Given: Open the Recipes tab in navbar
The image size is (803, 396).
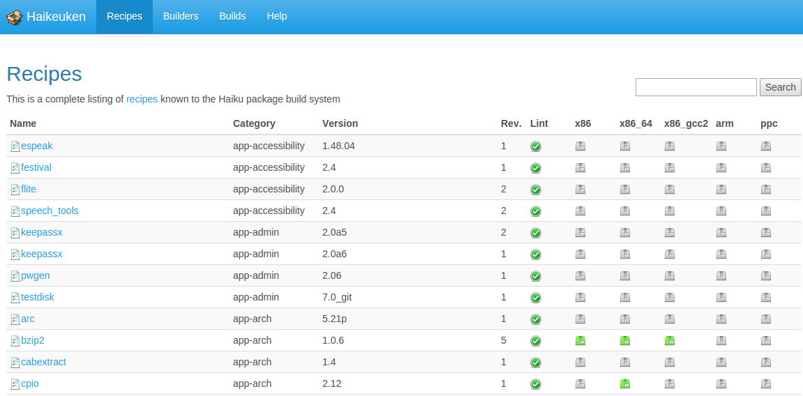Looking at the screenshot, I should point(124,16).
